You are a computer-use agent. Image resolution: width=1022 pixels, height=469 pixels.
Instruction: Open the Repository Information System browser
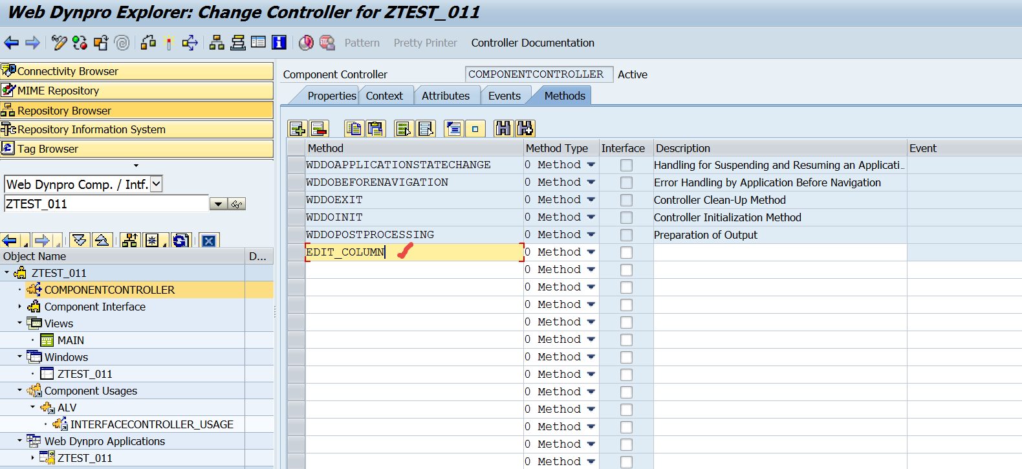tap(91, 129)
